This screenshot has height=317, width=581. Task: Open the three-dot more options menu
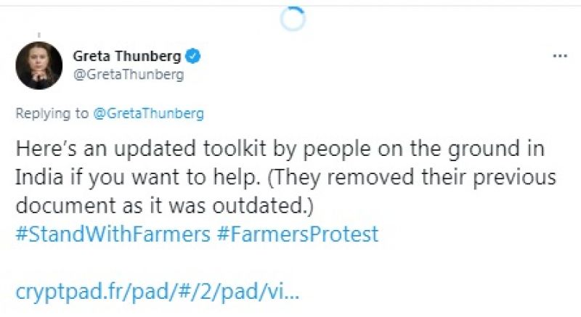559,56
